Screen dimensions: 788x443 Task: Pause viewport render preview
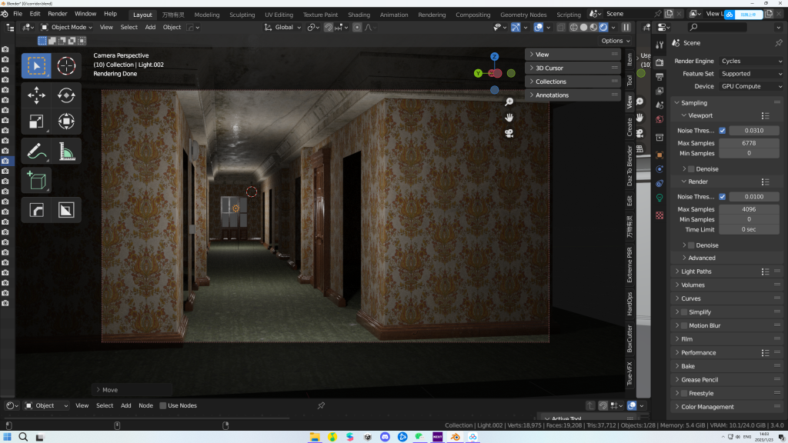[626, 27]
